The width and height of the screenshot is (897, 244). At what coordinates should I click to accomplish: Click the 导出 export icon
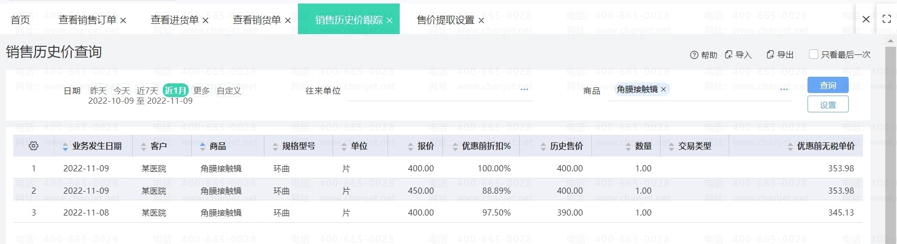click(770, 54)
